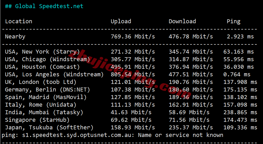Click Los Angeles download 477.51 Mbit/s

(x=191, y=74)
